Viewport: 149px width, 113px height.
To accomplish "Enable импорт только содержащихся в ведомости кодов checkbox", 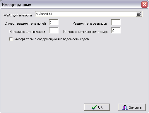I will tap(11, 39).
